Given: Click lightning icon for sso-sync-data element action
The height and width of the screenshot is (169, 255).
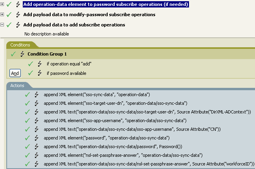Looking at the screenshot, I should coord(37,95).
